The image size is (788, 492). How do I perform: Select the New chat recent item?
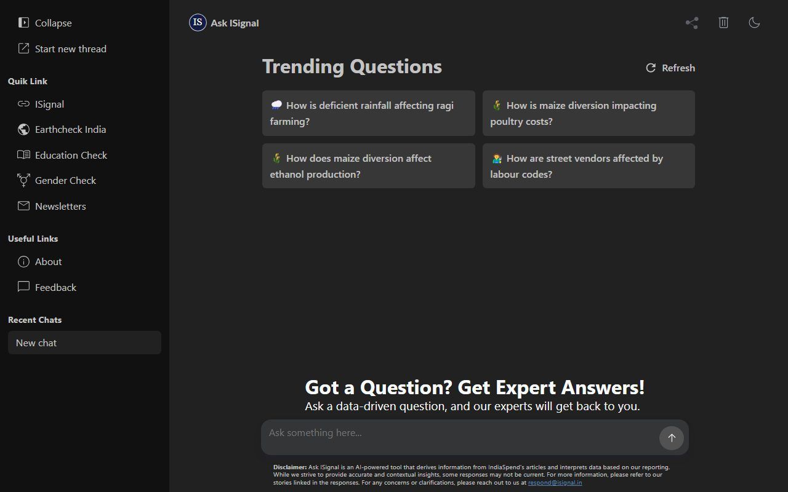[84, 343]
